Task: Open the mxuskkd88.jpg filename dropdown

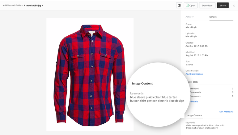Action: pyautogui.click(x=35, y=6)
